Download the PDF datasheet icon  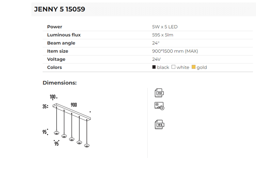click(x=159, y=93)
